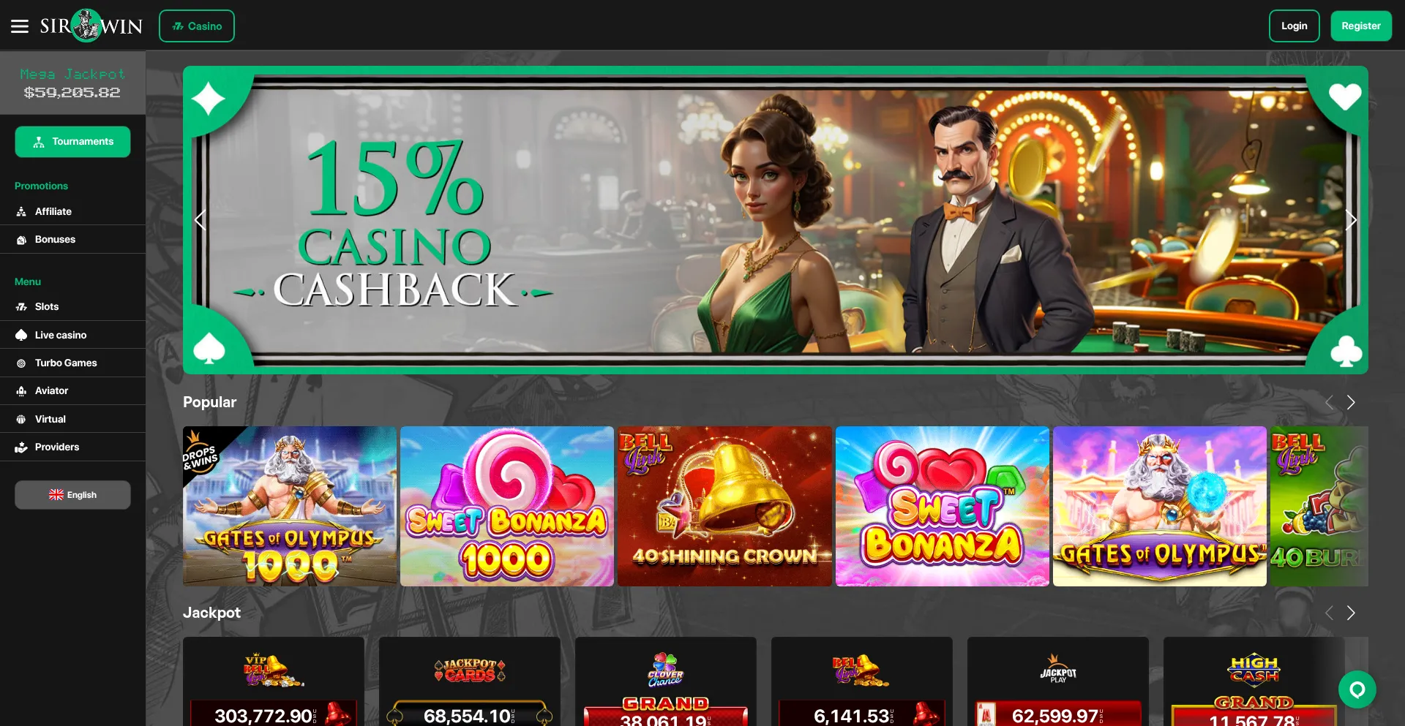Image resolution: width=1405 pixels, height=726 pixels.
Task: Open the English language selector
Action: tap(72, 495)
